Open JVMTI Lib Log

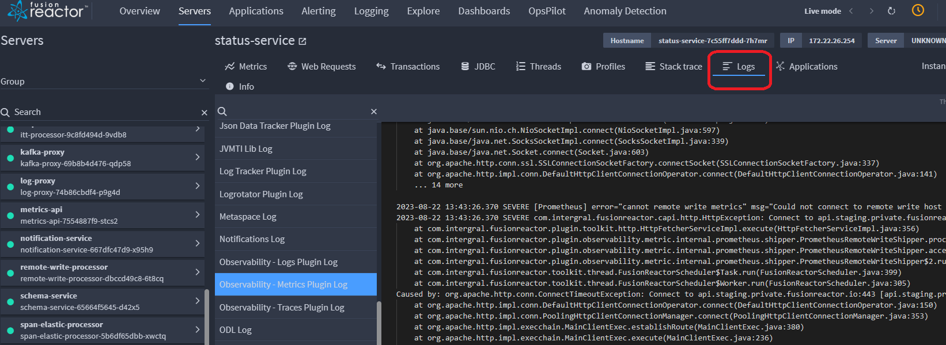coord(296,148)
